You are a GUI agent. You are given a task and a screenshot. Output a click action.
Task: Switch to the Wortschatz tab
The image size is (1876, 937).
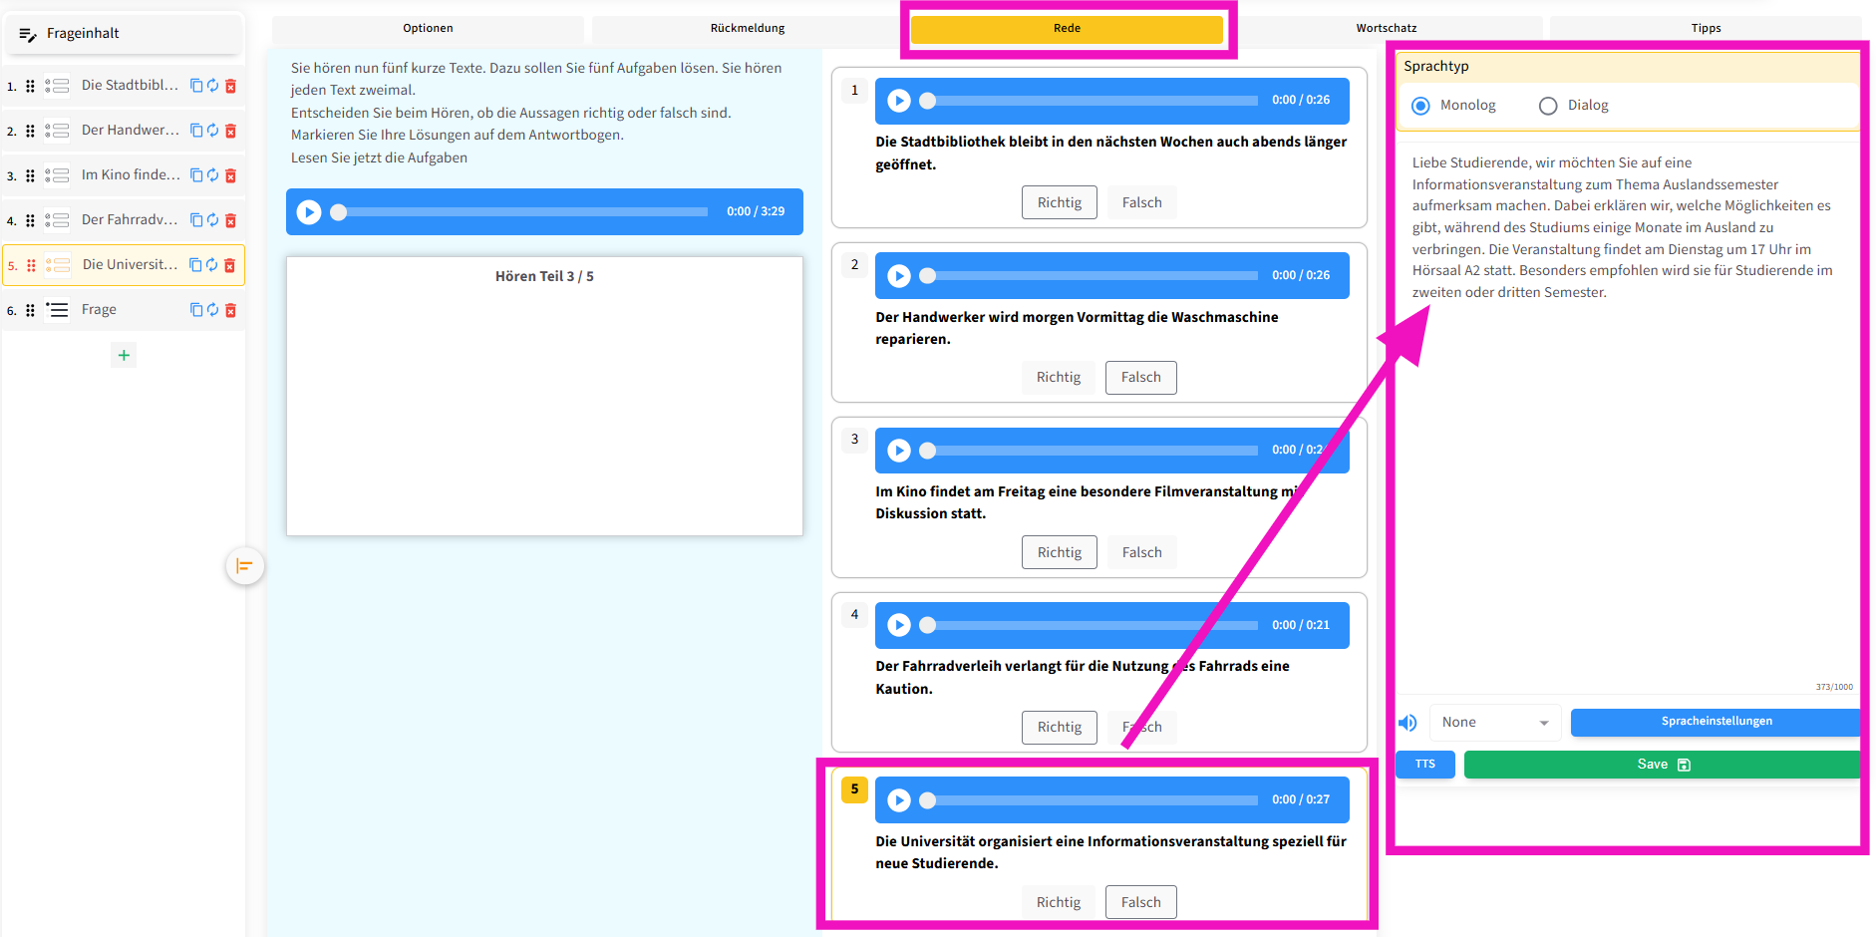tap(1386, 28)
